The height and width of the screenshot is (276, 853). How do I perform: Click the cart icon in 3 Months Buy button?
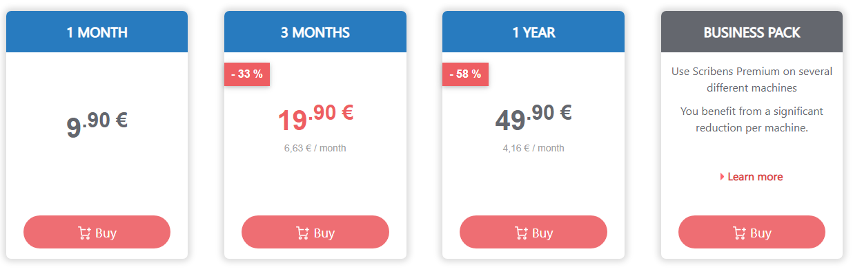[303, 233]
